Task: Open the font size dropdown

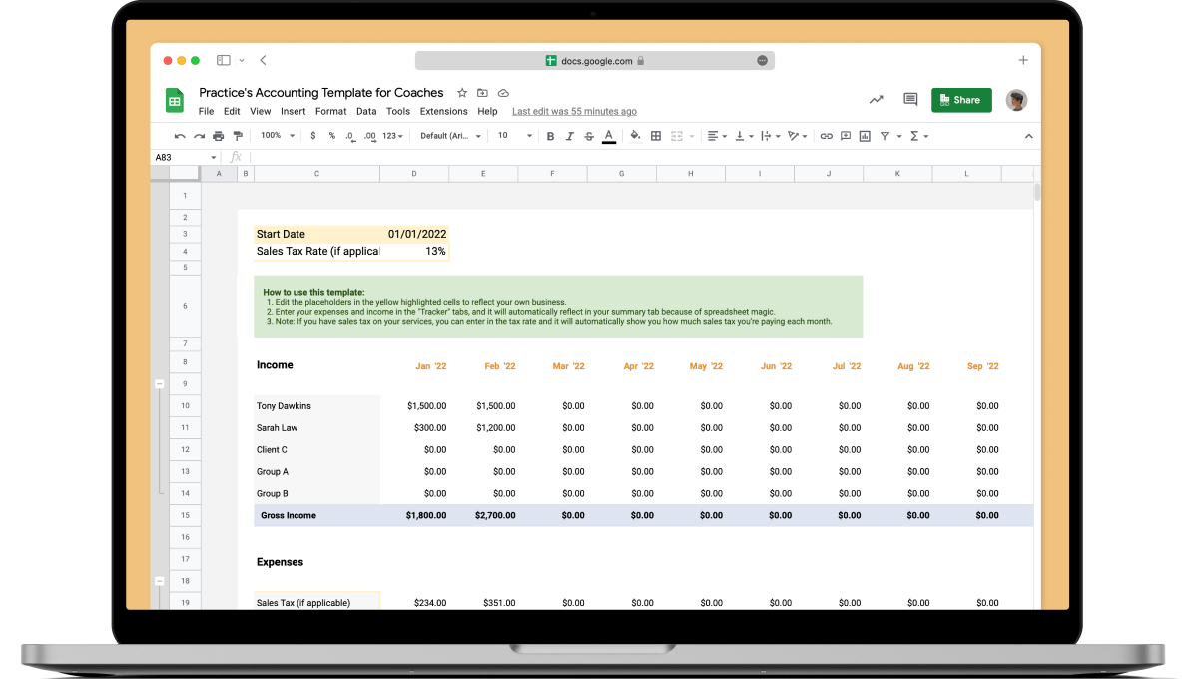Action: 515,136
